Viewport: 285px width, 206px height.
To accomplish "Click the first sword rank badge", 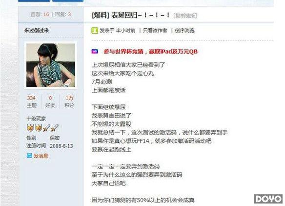I will pyautogui.click(x=46, y=128).
